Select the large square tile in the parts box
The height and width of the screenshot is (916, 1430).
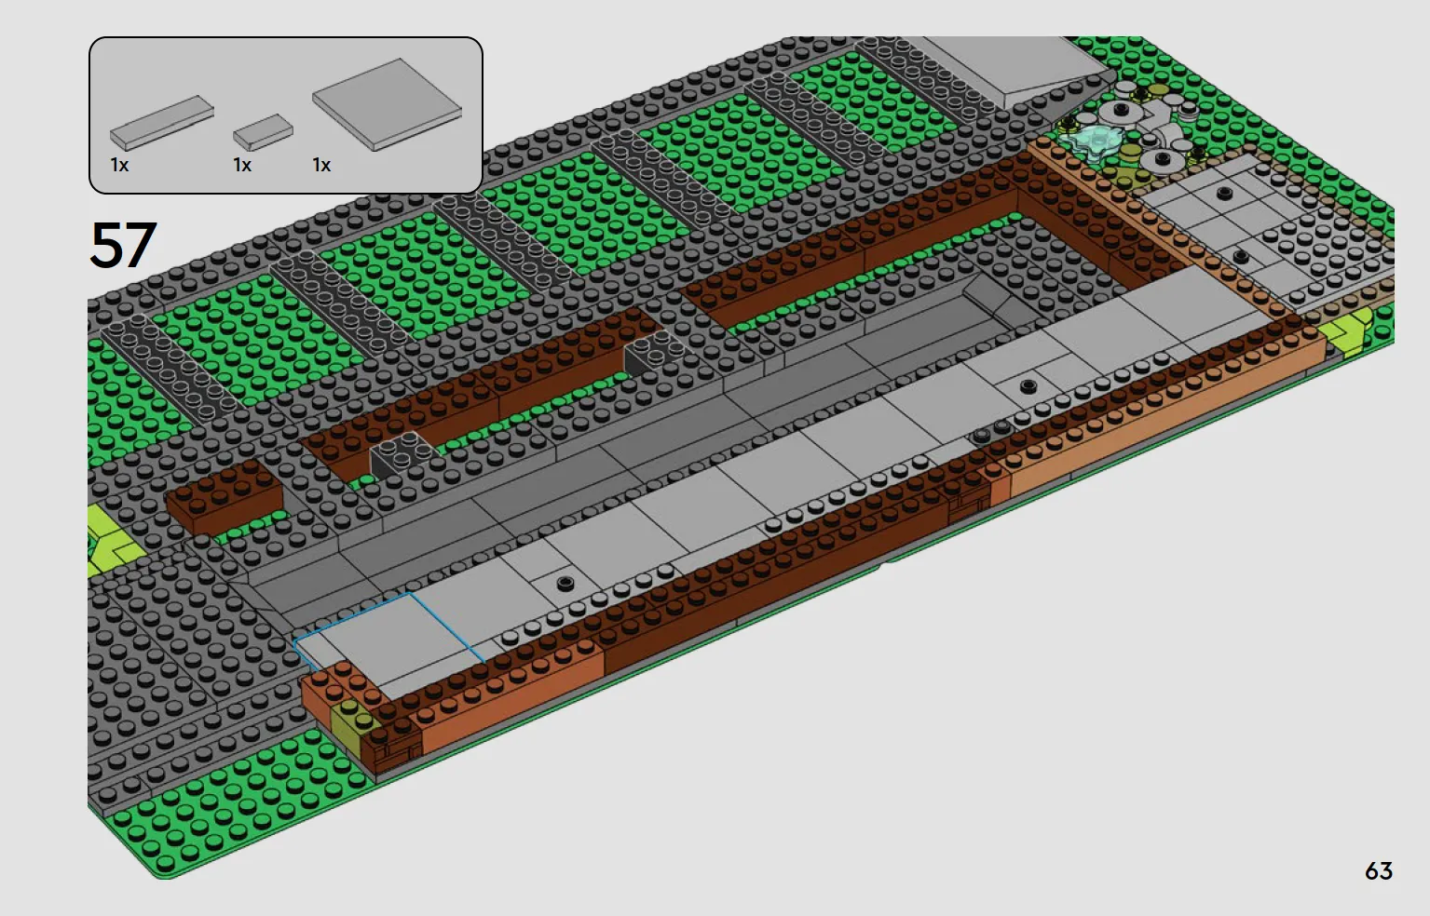point(388,104)
